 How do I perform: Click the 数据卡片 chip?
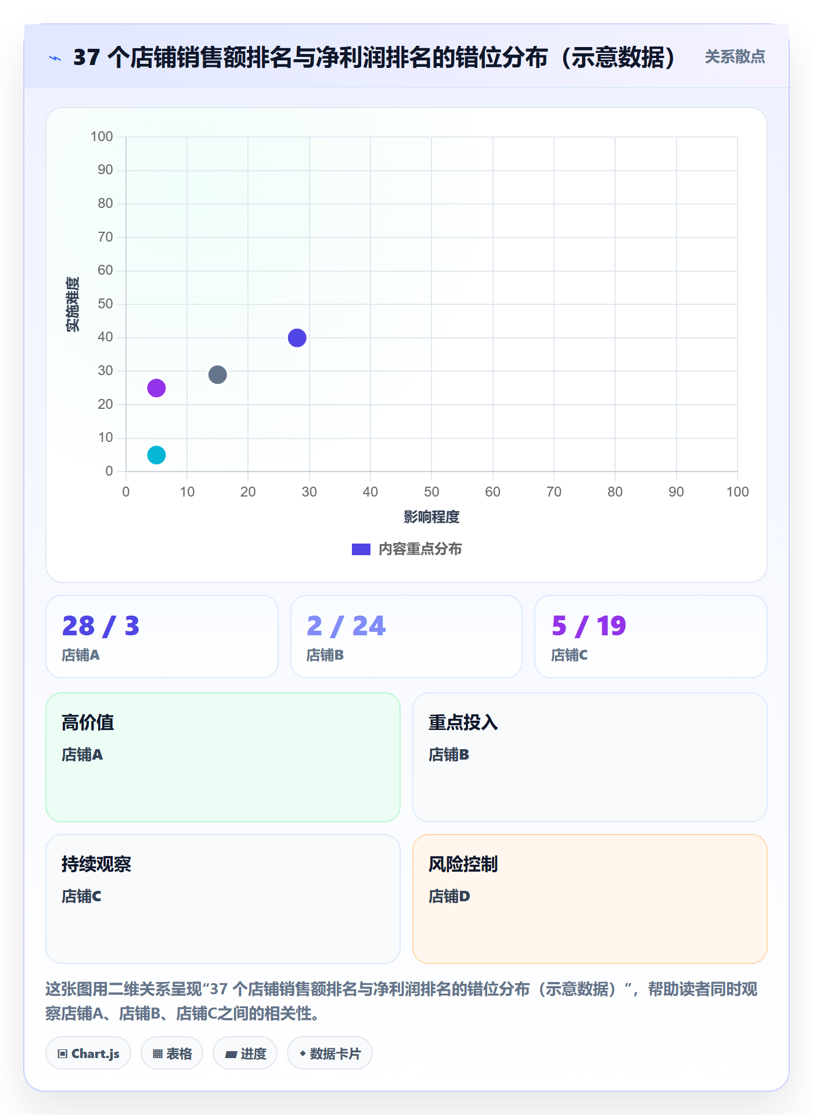330,1053
